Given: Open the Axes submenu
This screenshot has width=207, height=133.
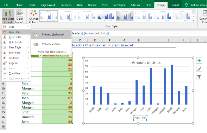Looking at the screenshot, I should click(16, 27).
